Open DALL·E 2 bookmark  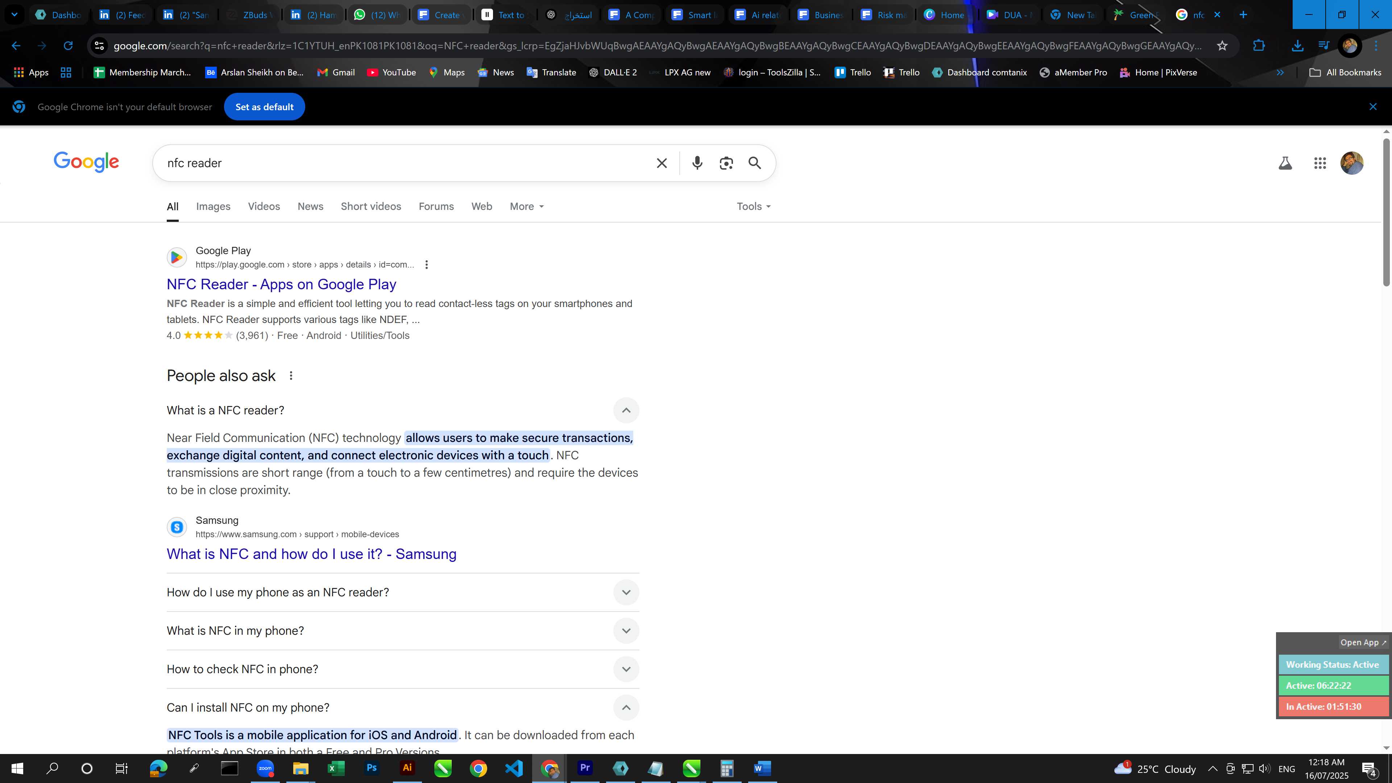[x=613, y=72]
